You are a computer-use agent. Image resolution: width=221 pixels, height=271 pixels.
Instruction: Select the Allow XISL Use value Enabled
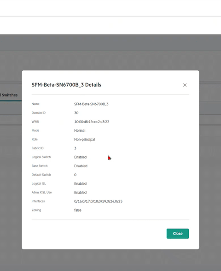click(80, 192)
